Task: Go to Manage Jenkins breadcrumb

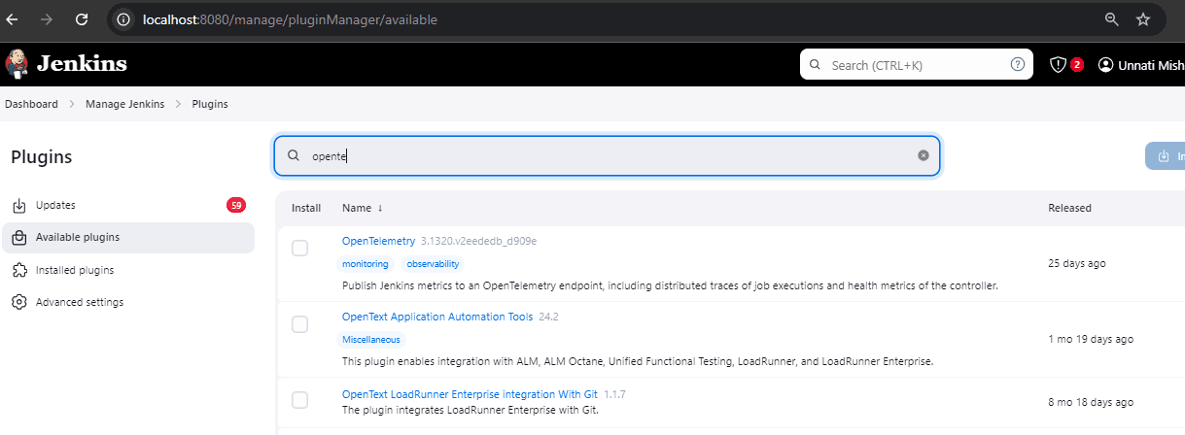Action: click(x=125, y=104)
